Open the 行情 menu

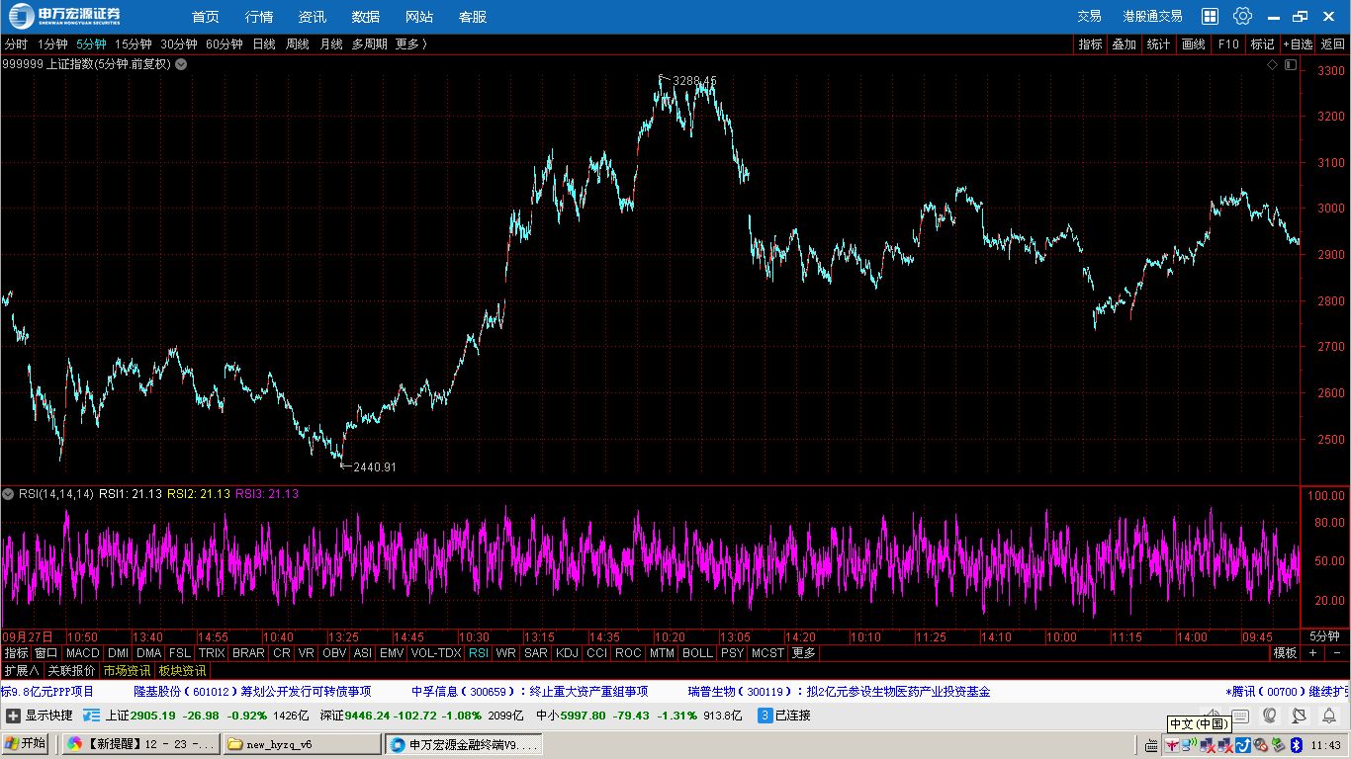259,17
